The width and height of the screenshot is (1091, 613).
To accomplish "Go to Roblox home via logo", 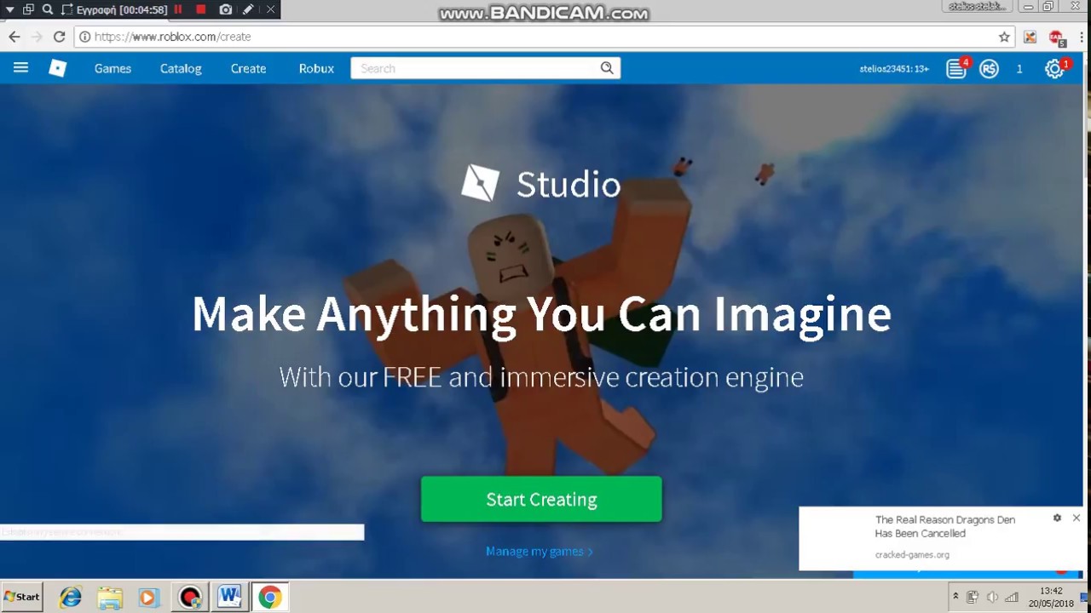I will [x=57, y=68].
